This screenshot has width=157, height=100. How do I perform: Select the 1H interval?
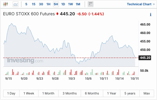point(48,4)
